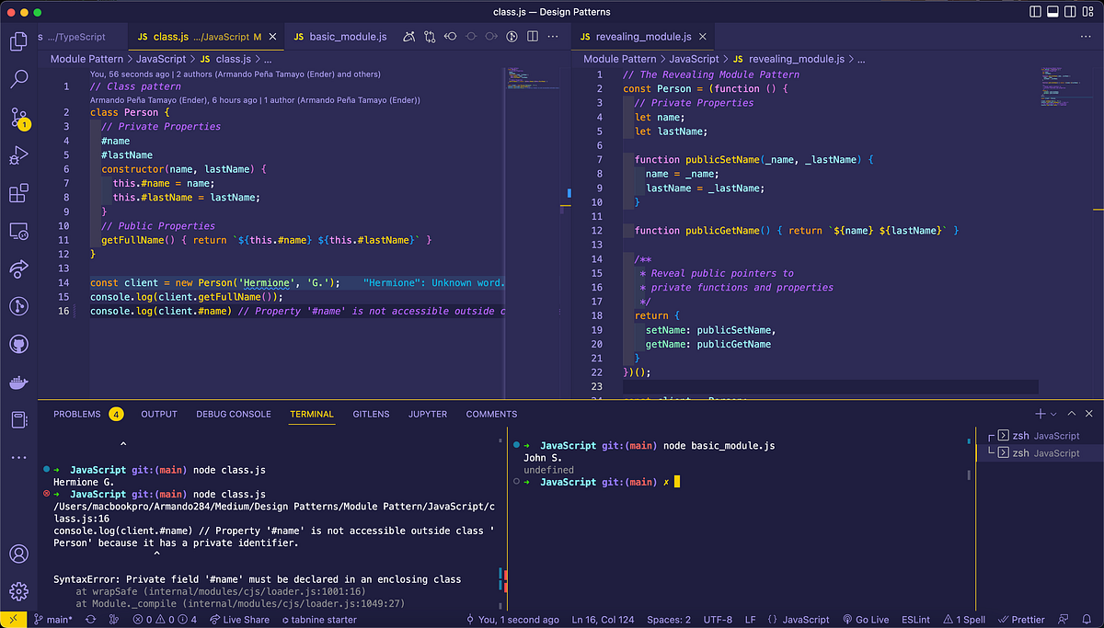Toggle the maximize panel chevron
The image size is (1104, 628).
point(1071,414)
